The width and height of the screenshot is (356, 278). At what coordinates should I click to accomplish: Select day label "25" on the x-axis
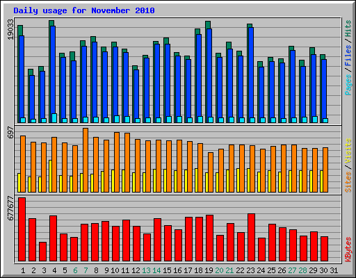[x=271, y=270]
